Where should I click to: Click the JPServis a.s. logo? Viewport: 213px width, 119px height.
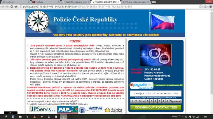(43, 109)
